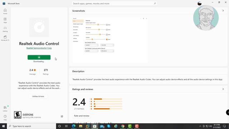Open the EVERYONE age rating link

tap(28, 115)
